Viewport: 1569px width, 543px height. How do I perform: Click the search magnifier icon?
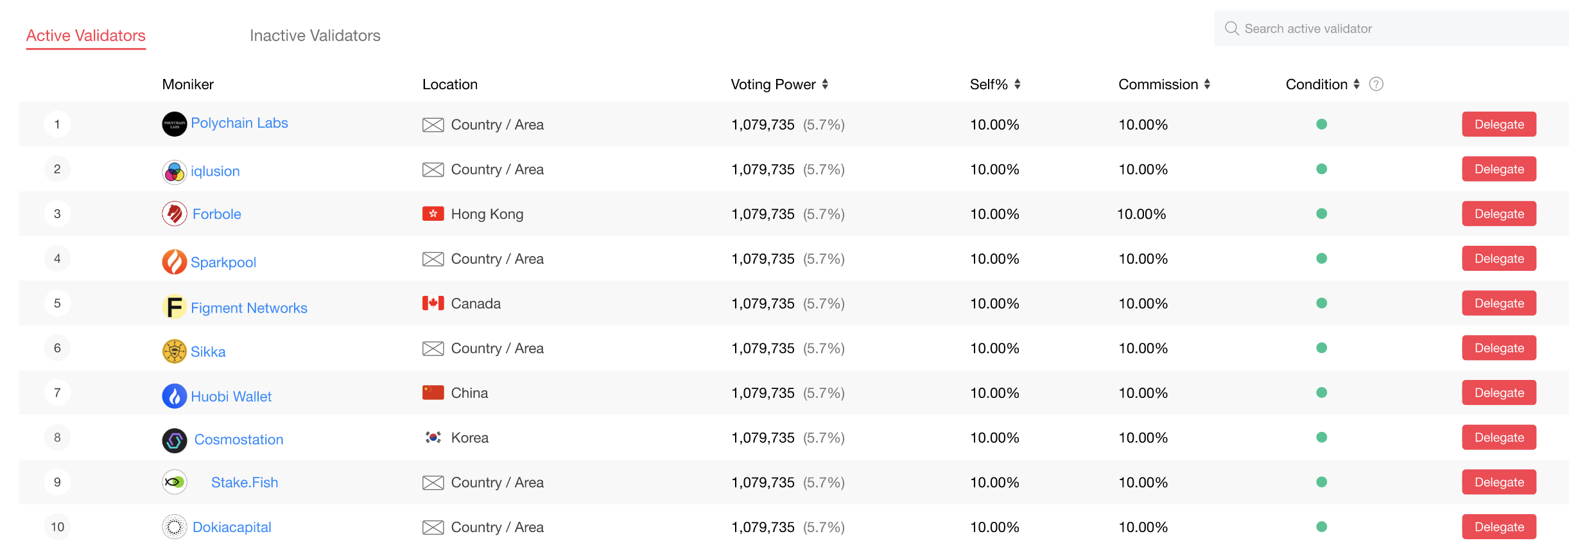(x=1231, y=28)
